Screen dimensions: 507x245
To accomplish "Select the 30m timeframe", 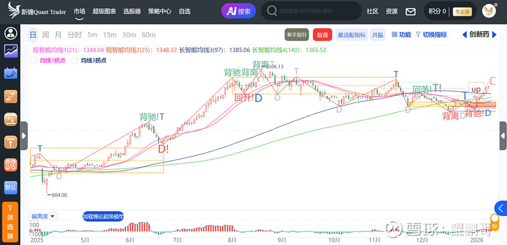I will coord(129,35).
